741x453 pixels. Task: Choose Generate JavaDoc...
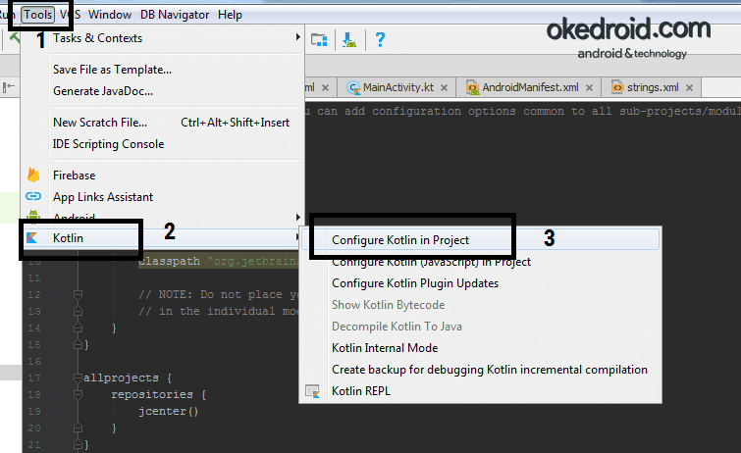(163, 90)
